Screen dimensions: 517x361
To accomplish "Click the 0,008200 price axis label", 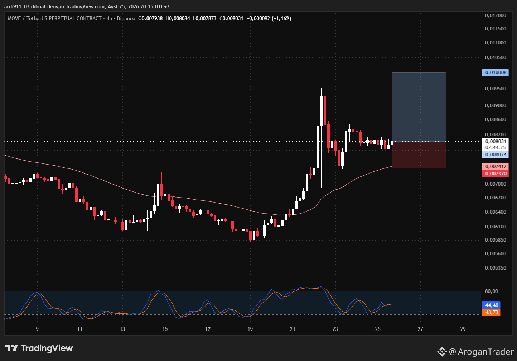I will 496,134.
